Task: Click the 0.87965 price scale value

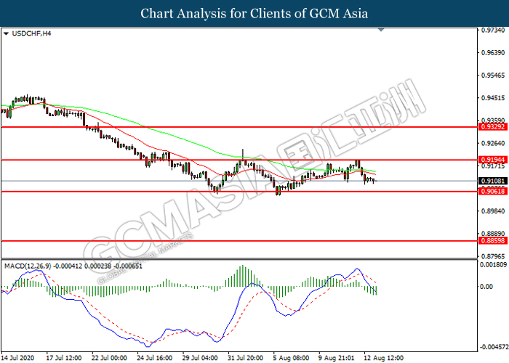Action: pos(493,256)
